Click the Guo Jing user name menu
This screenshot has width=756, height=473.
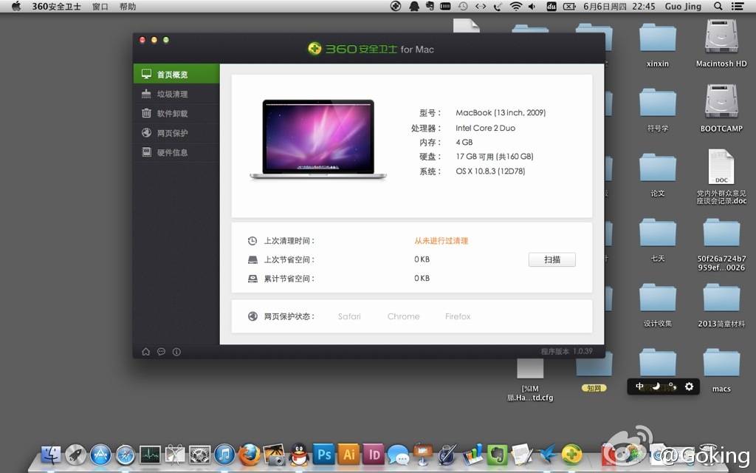click(683, 6)
